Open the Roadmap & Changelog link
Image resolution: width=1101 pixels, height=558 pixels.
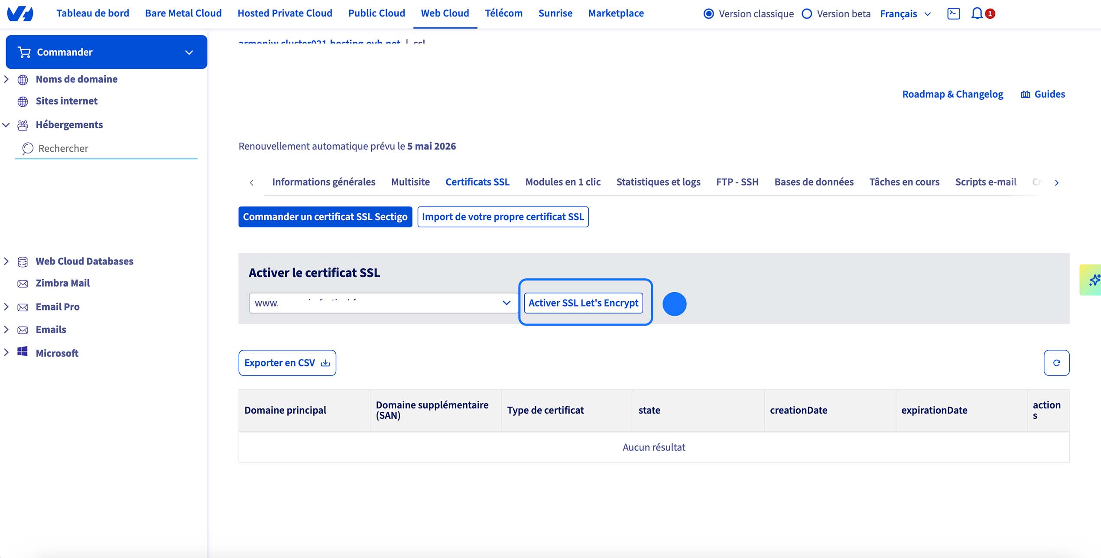pos(952,94)
